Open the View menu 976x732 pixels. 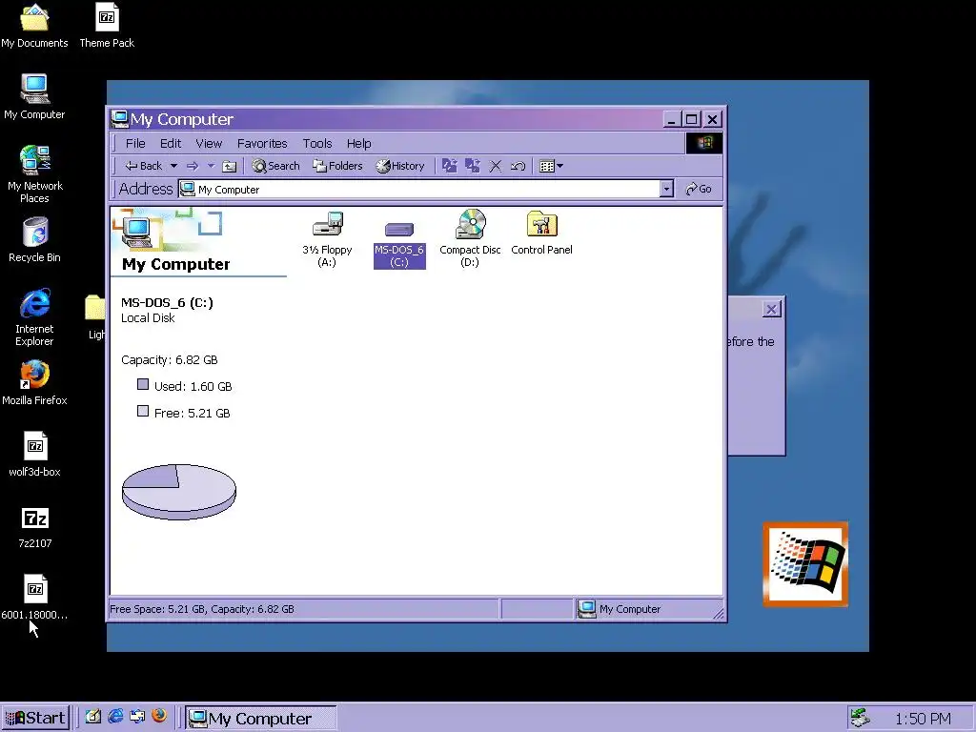tap(209, 143)
